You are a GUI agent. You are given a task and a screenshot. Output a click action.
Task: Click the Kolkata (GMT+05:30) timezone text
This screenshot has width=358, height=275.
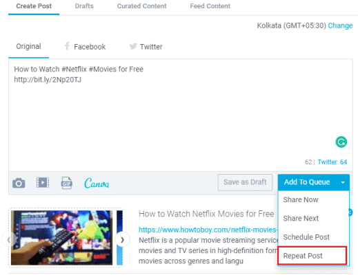(291, 25)
